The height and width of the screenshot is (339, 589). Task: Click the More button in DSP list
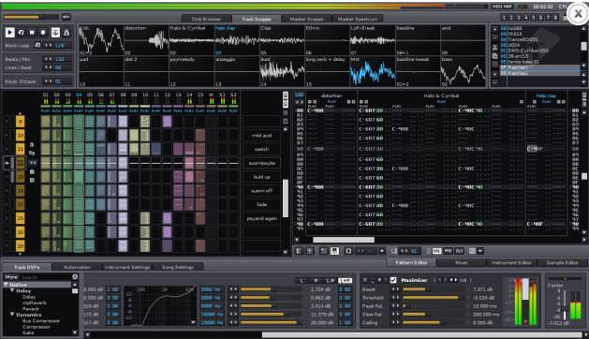tap(11, 277)
